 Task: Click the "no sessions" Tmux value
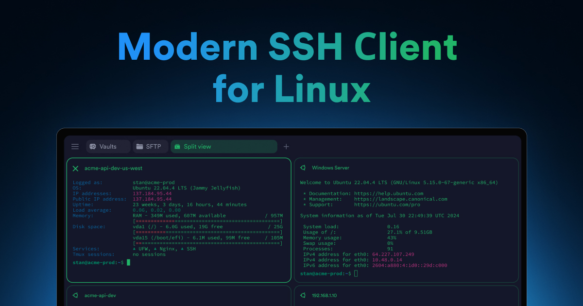click(x=149, y=254)
